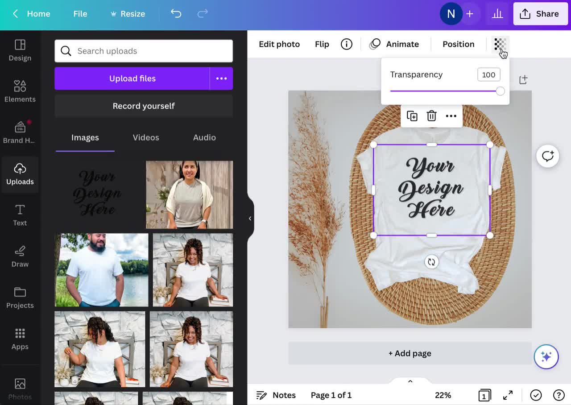Click the Share button

(x=540, y=14)
